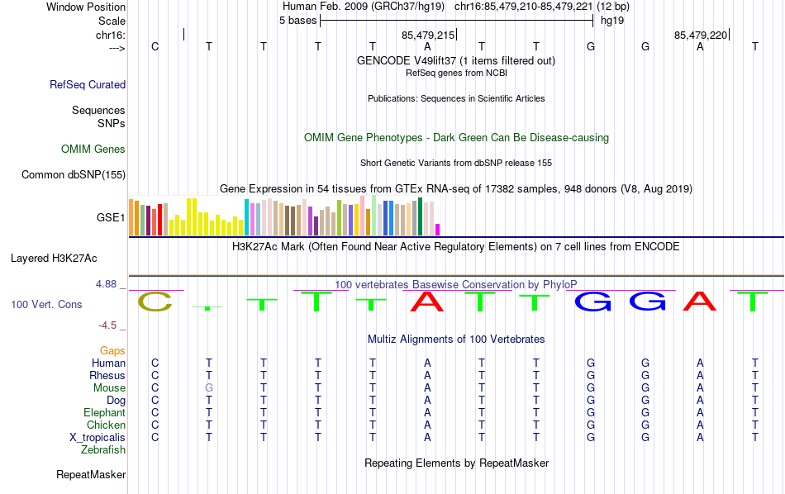Click the H3K27Ac Mark track title

456,247
